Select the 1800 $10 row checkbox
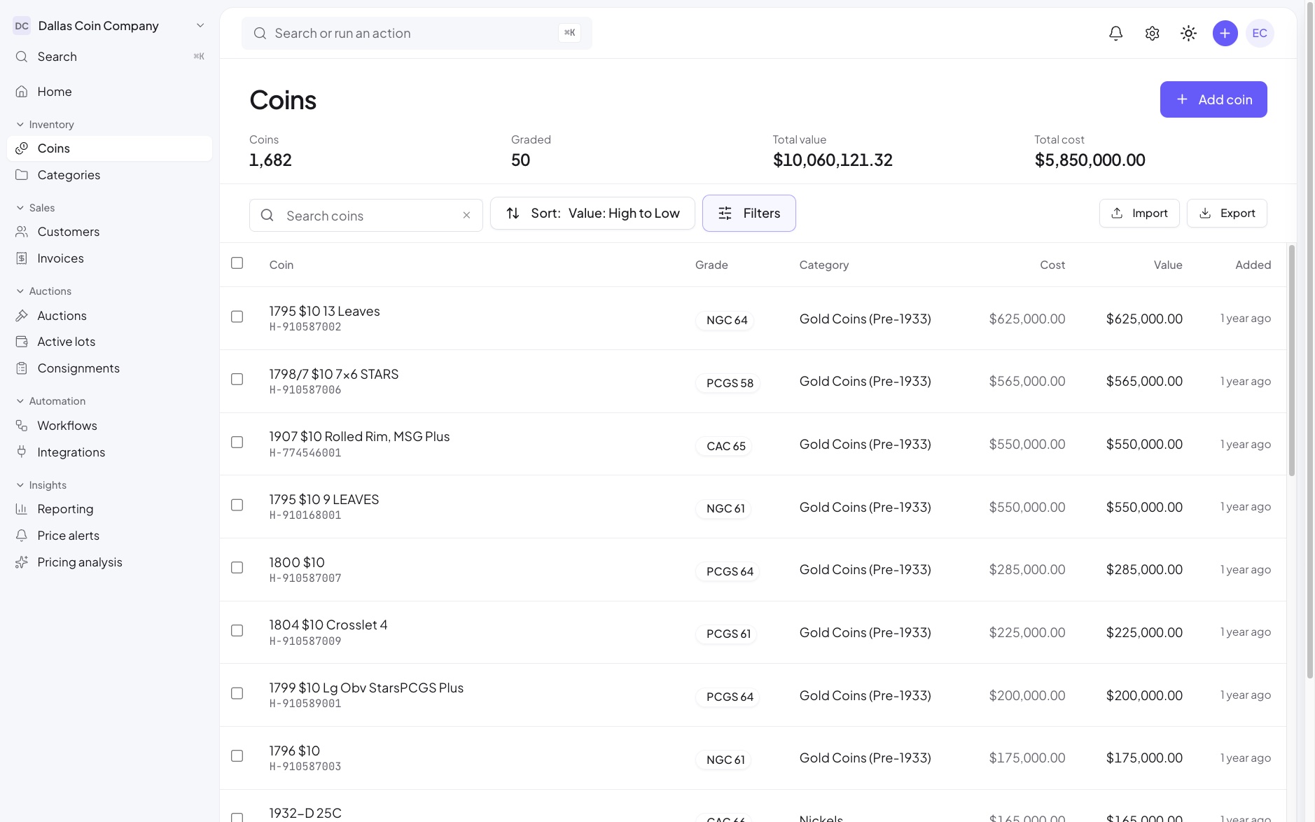This screenshot has height=822, width=1315. click(x=237, y=568)
